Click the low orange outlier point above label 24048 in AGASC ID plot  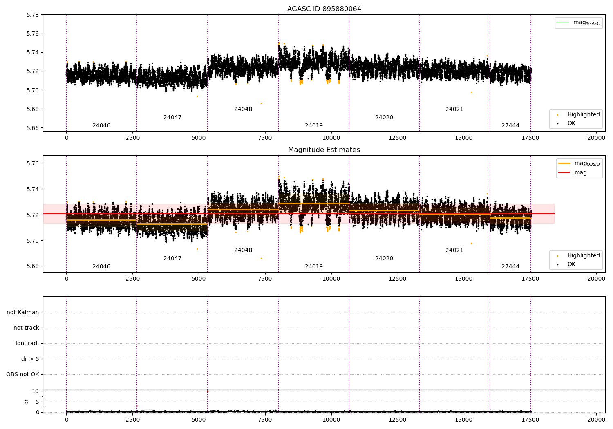coord(261,103)
